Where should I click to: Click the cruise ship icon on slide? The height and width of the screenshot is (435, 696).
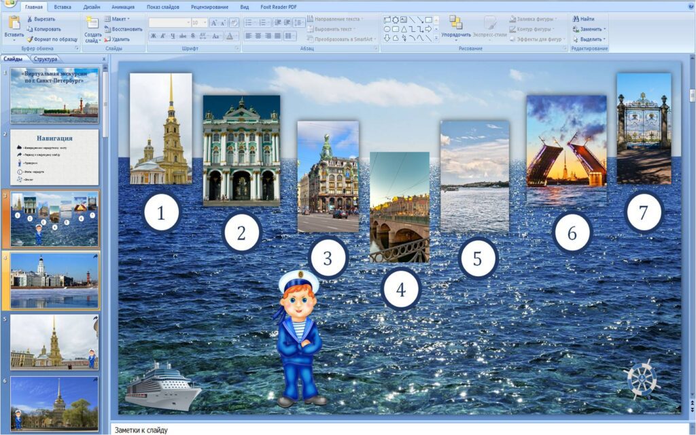(x=163, y=385)
